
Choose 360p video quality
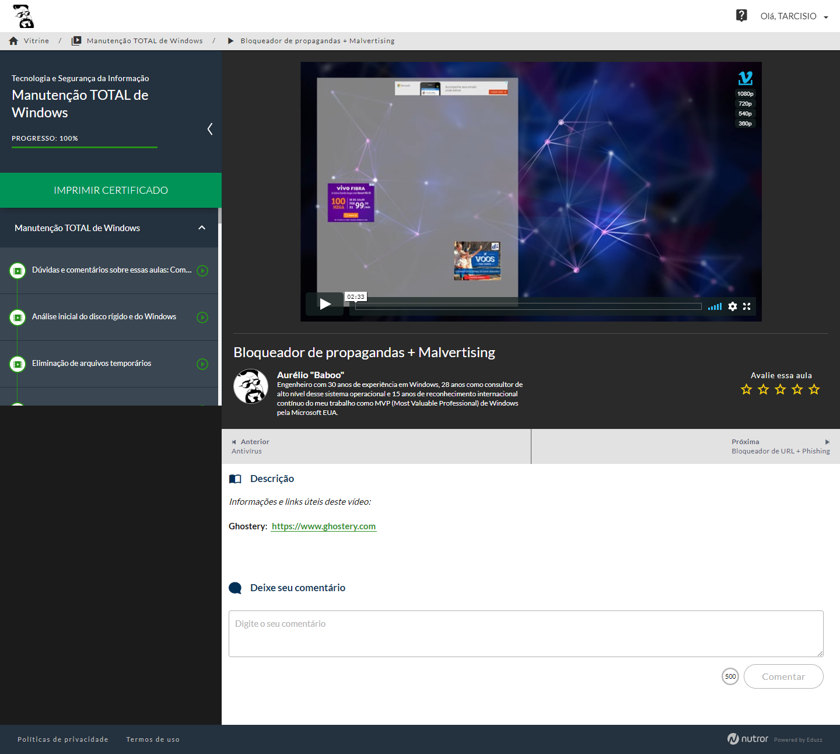[745, 124]
